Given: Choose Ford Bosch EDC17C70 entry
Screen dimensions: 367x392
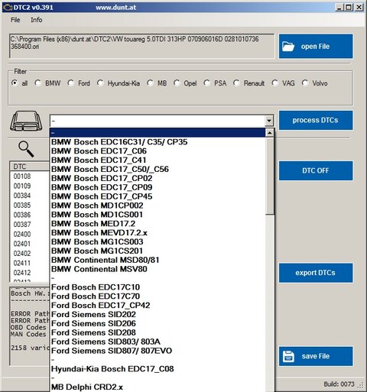Looking at the screenshot, I should click(x=158, y=296).
